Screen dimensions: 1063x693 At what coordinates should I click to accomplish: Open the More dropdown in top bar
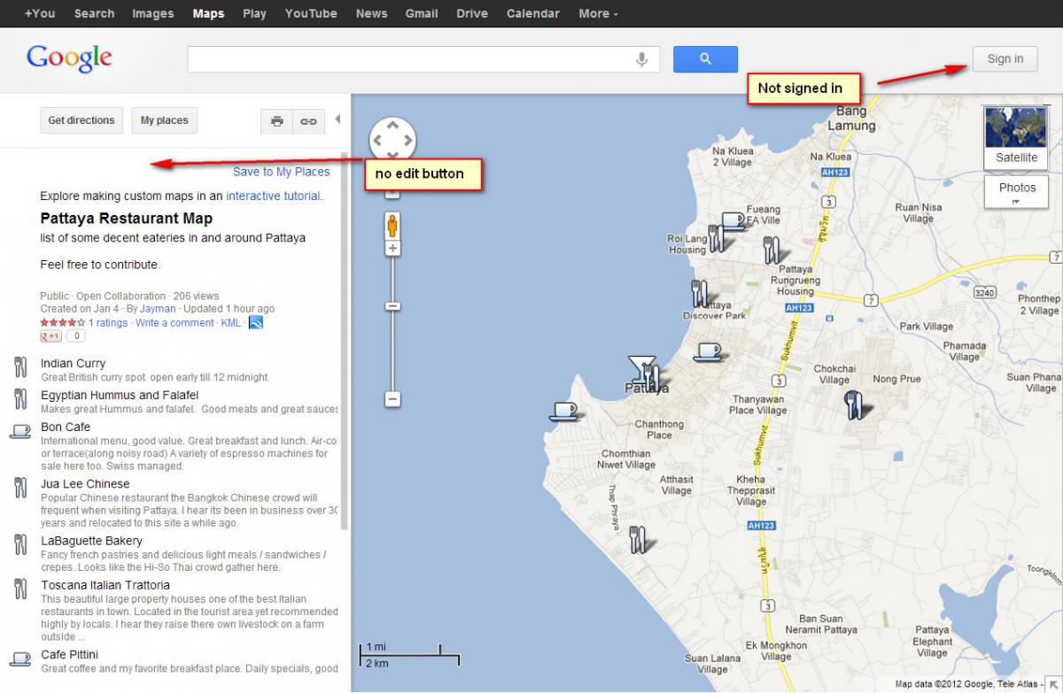pos(598,13)
